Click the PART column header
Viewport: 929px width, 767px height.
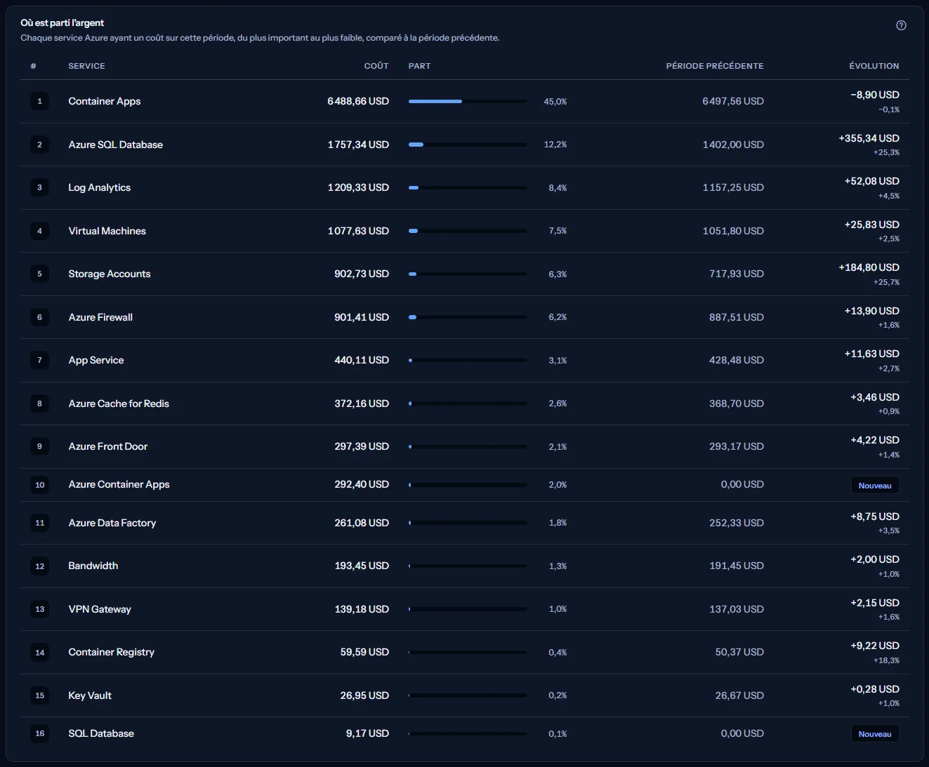click(420, 66)
